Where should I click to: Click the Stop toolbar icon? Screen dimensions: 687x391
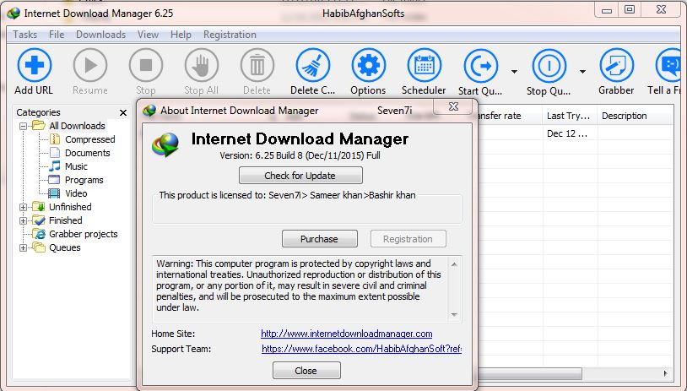click(146, 65)
